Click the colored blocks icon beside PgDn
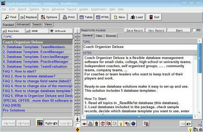This screenshot has width=203, height=132. [x=40, y=123]
